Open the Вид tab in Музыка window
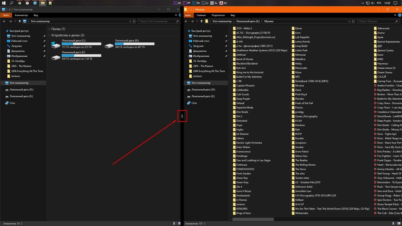The height and width of the screenshot is (226, 402). [232, 15]
